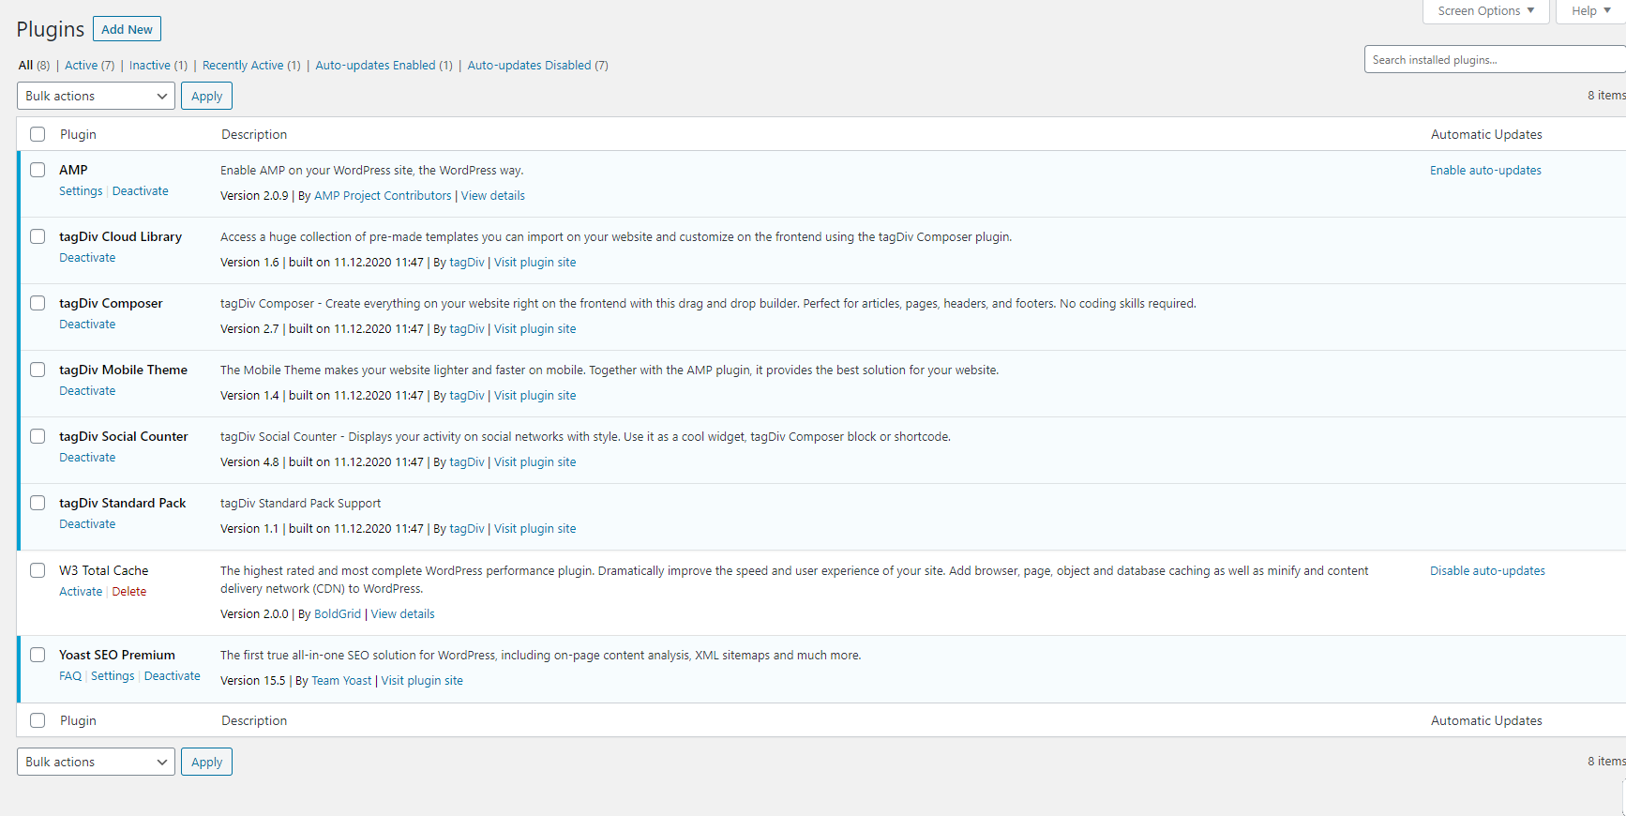Visit plugin site for tagDiv Mobile Theme
Image resolution: width=1626 pixels, height=816 pixels.
(535, 396)
